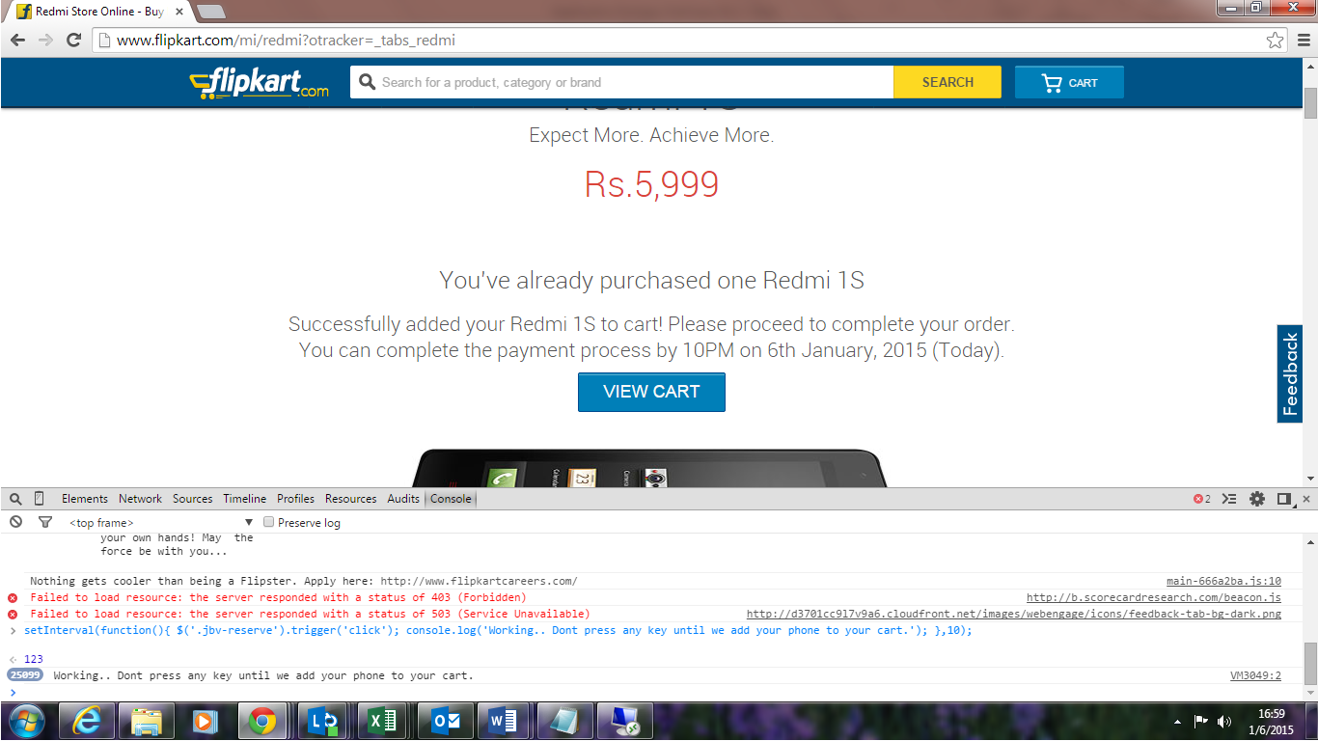Click the DevTools inspect magnifier icon
Screen dimensions: 1318x741
pos(15,499)
